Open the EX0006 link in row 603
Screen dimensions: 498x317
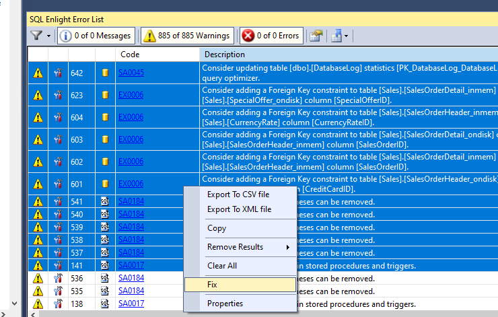(x=131, y=139)
